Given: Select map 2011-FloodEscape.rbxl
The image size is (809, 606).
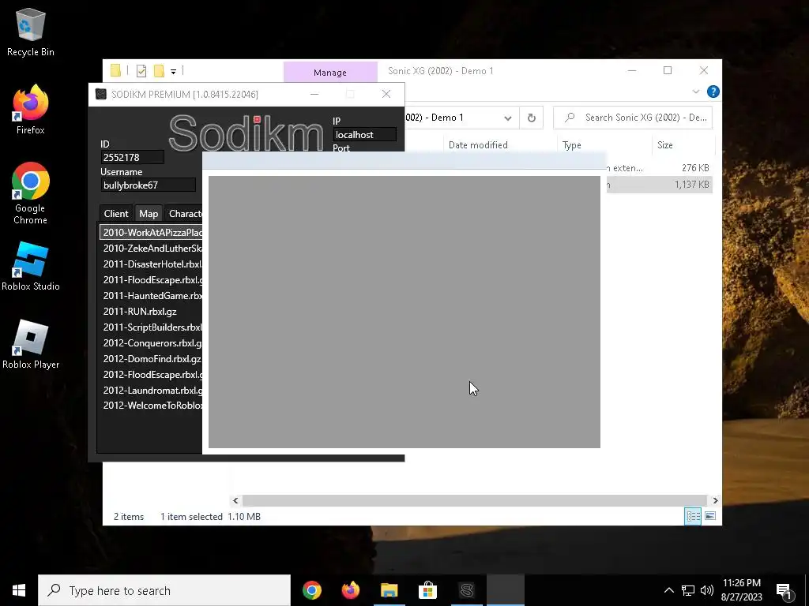Looking at the screenshot, I should click(x=151, y=280).
